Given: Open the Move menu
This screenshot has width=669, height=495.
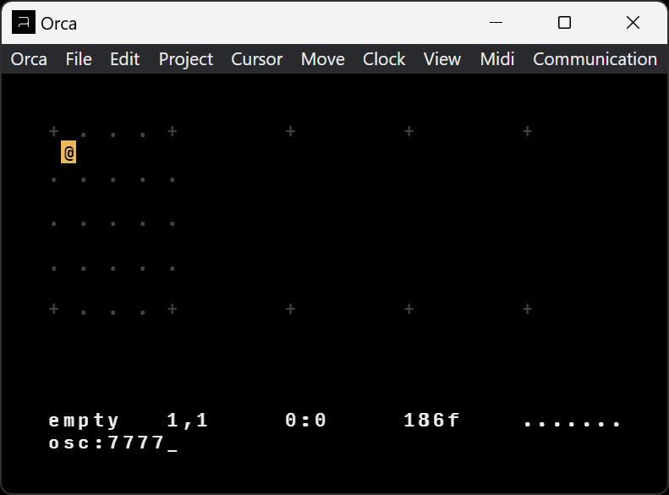Looking at the screenshot, I should 322,59.
